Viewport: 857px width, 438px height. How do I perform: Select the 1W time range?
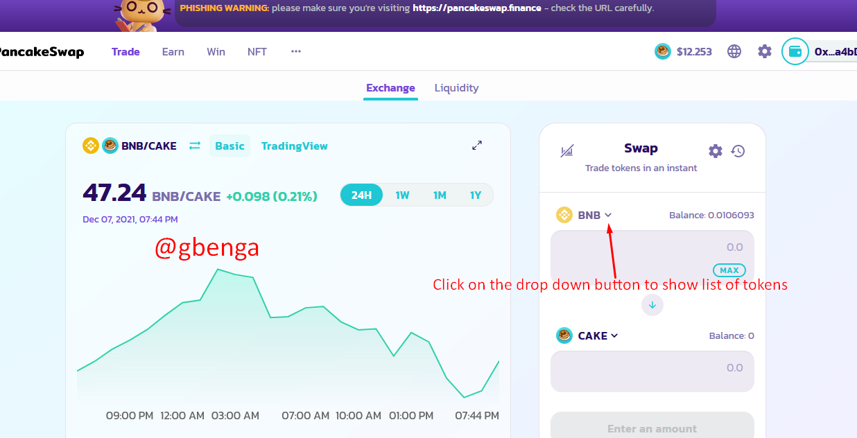tap(402, 195)
